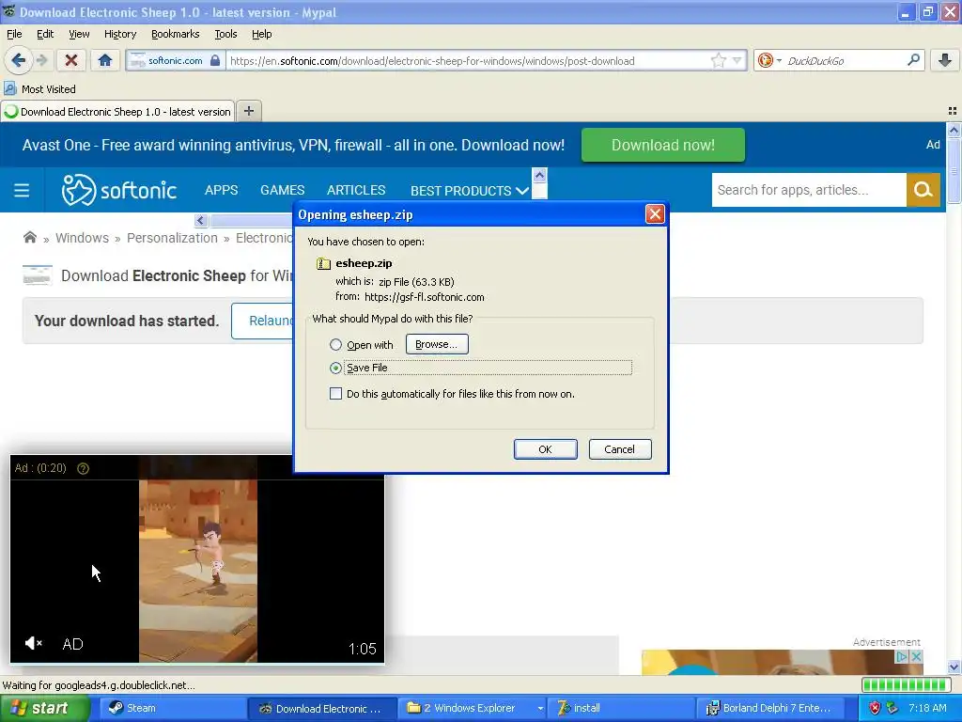
Task: Open the Tools menu
Action: point(225,34)
